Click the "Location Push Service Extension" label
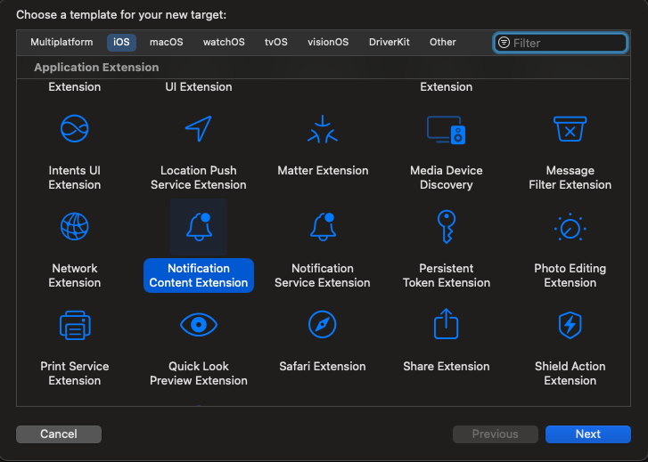This screenshot has width=648, height=462. pos(199,177)
